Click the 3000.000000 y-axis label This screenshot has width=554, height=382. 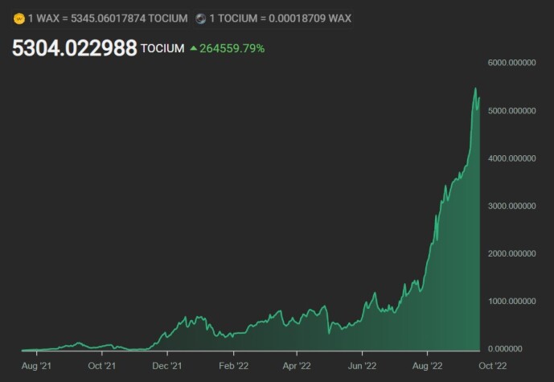511,206
